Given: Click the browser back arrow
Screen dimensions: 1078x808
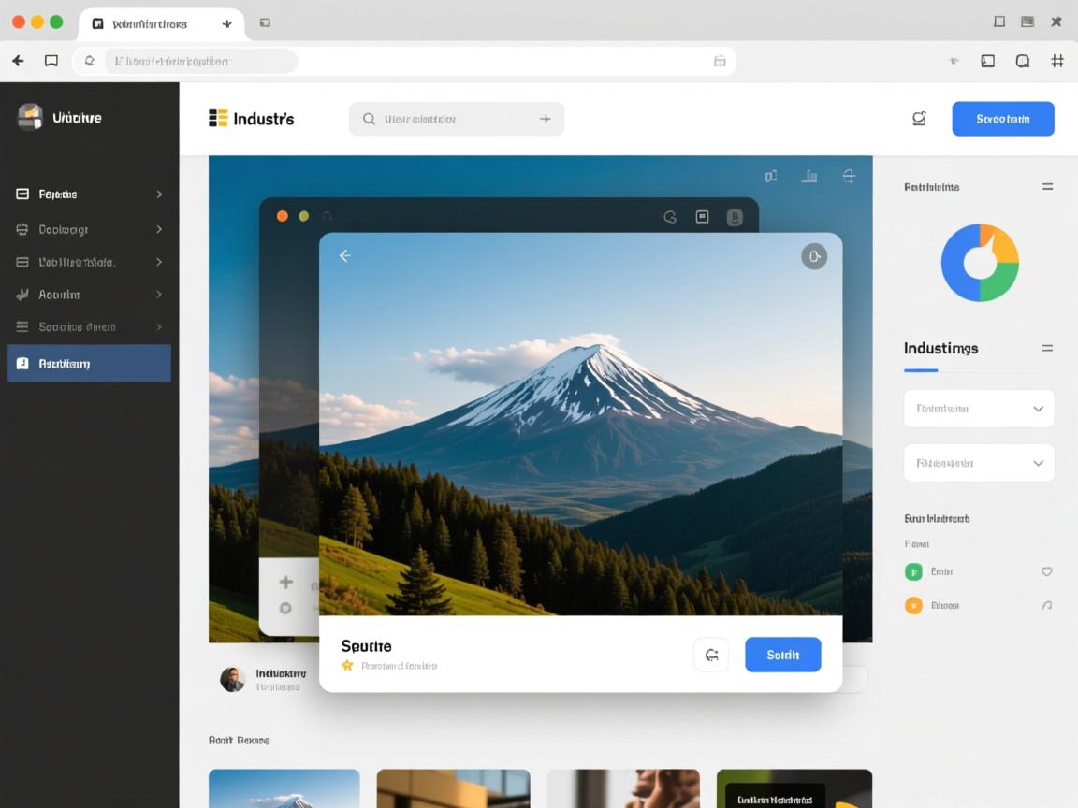Looking at the screenshot, I should 18,61.
